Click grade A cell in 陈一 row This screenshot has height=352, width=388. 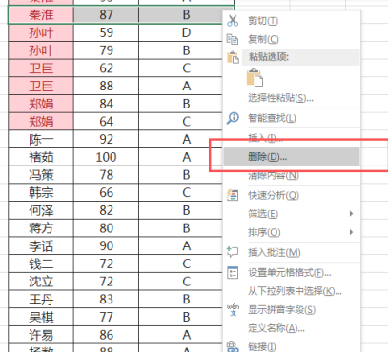[x=180, y=139]
